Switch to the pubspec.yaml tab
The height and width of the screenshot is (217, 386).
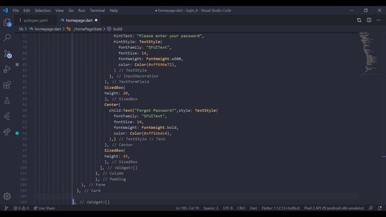click(36, 20)
